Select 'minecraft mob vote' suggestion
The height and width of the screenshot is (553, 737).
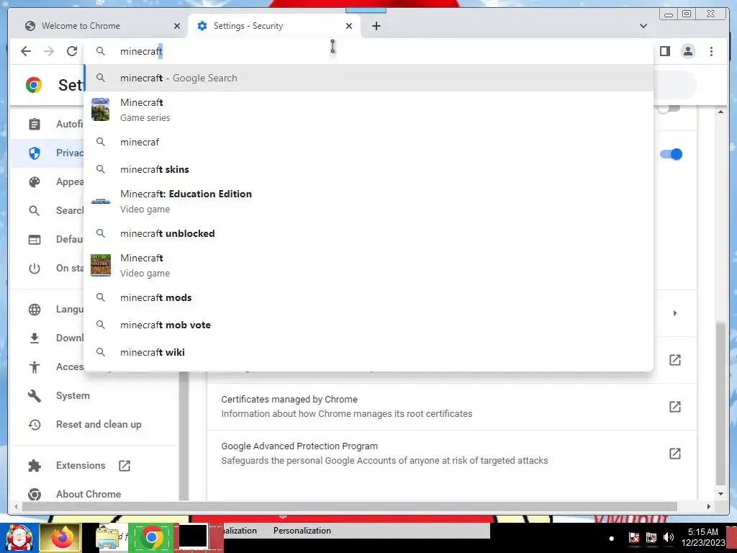[368, 325]
